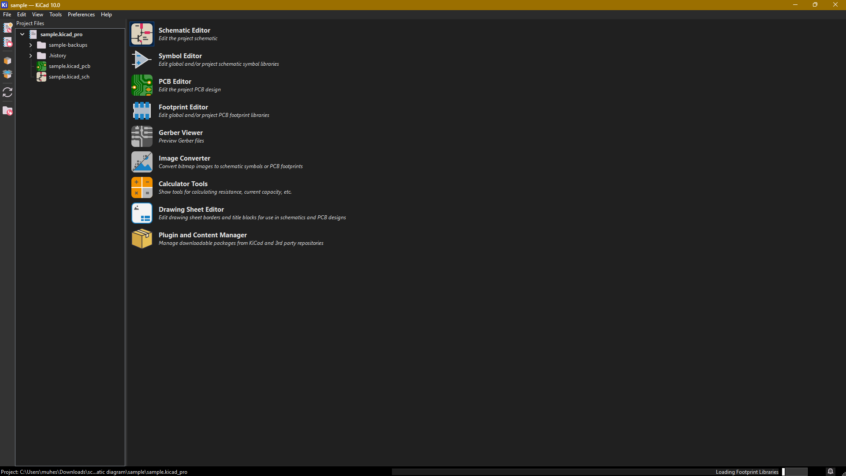The width and height of the screenshot is (846, 476).
Task: Open the Image Converter icon
Action: [142, 162]
